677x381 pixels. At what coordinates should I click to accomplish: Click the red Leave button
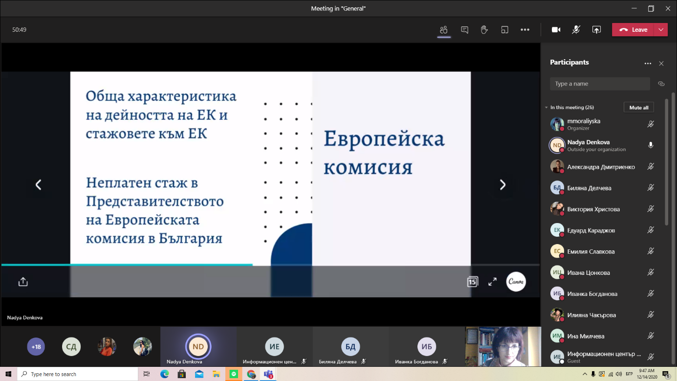click(633, 30)
